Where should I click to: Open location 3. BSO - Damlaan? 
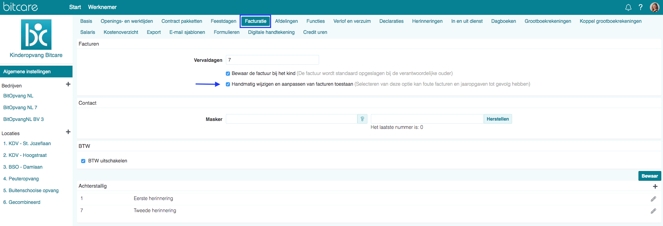tap(23, 167)
